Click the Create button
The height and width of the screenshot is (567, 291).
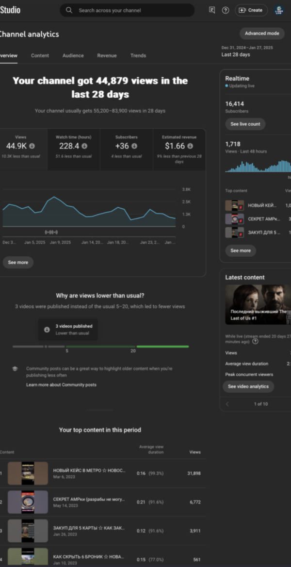pyautogui.click(x=251, y=10)
